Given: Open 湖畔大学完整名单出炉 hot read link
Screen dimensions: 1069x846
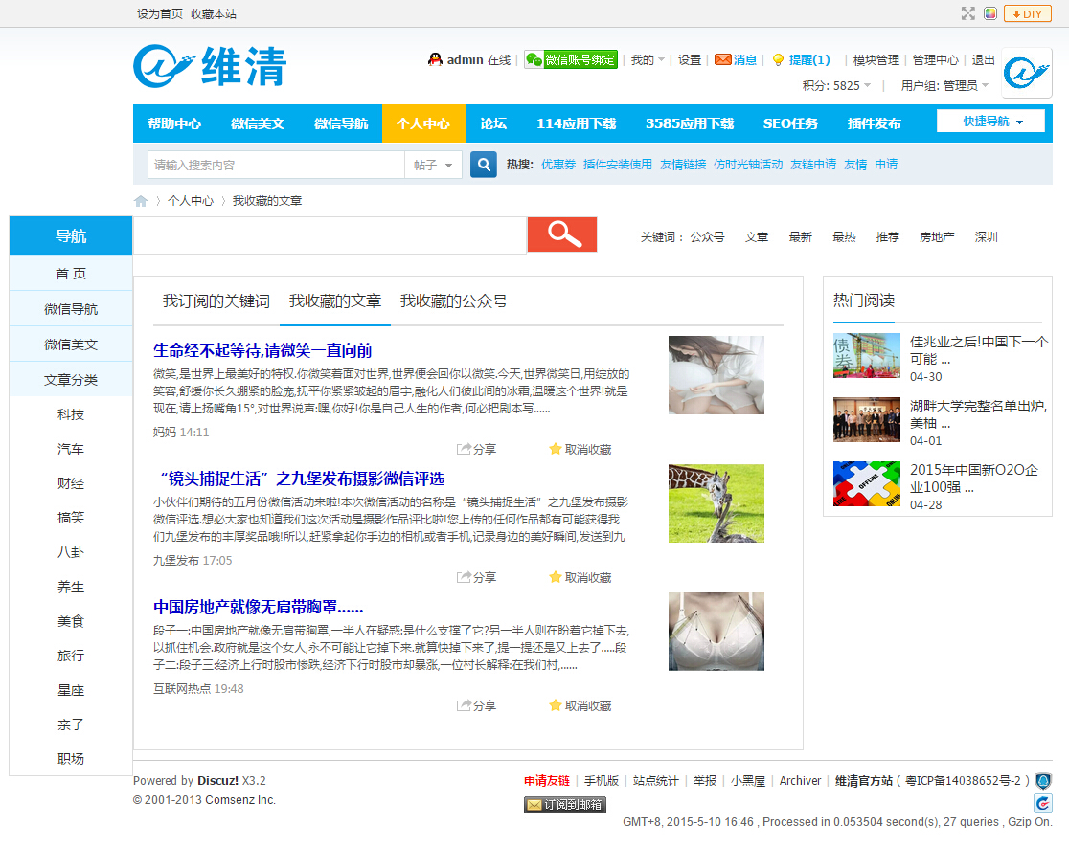Looking at the screenshot, I should (978, 414).
